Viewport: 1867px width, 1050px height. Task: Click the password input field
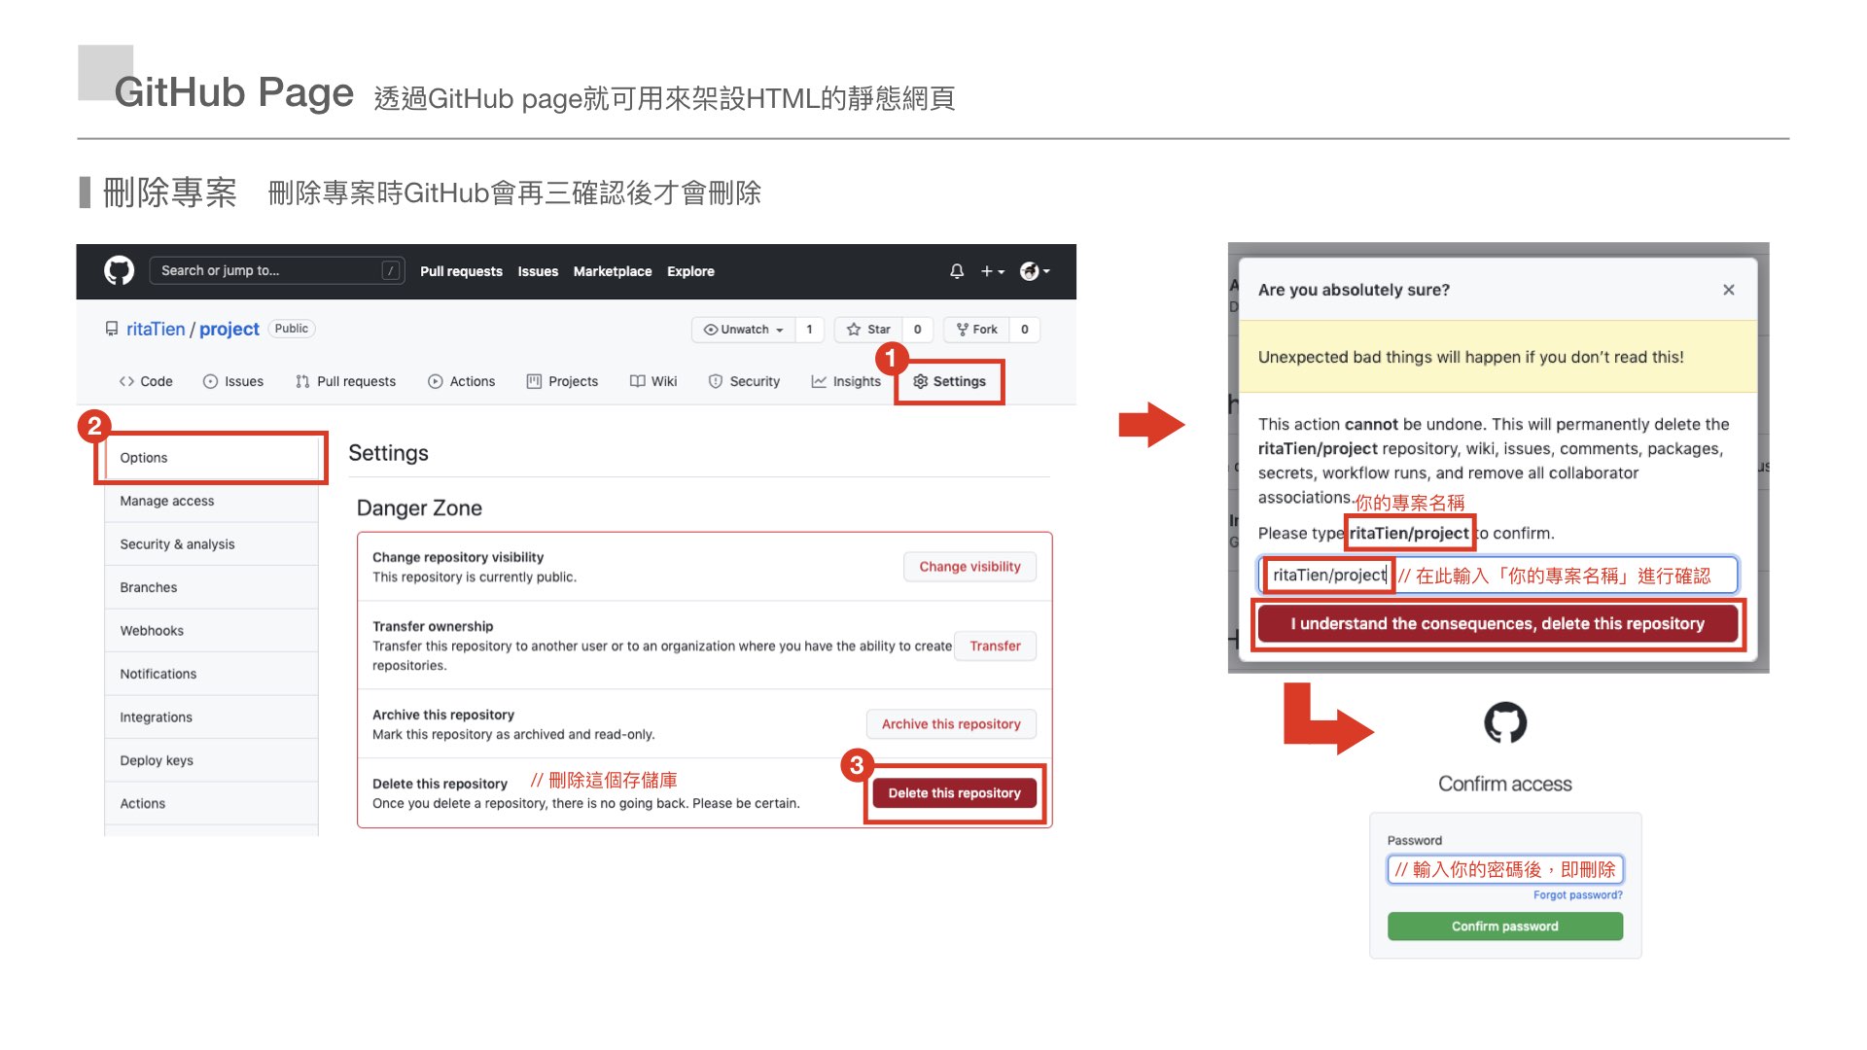click(1504, 869)
